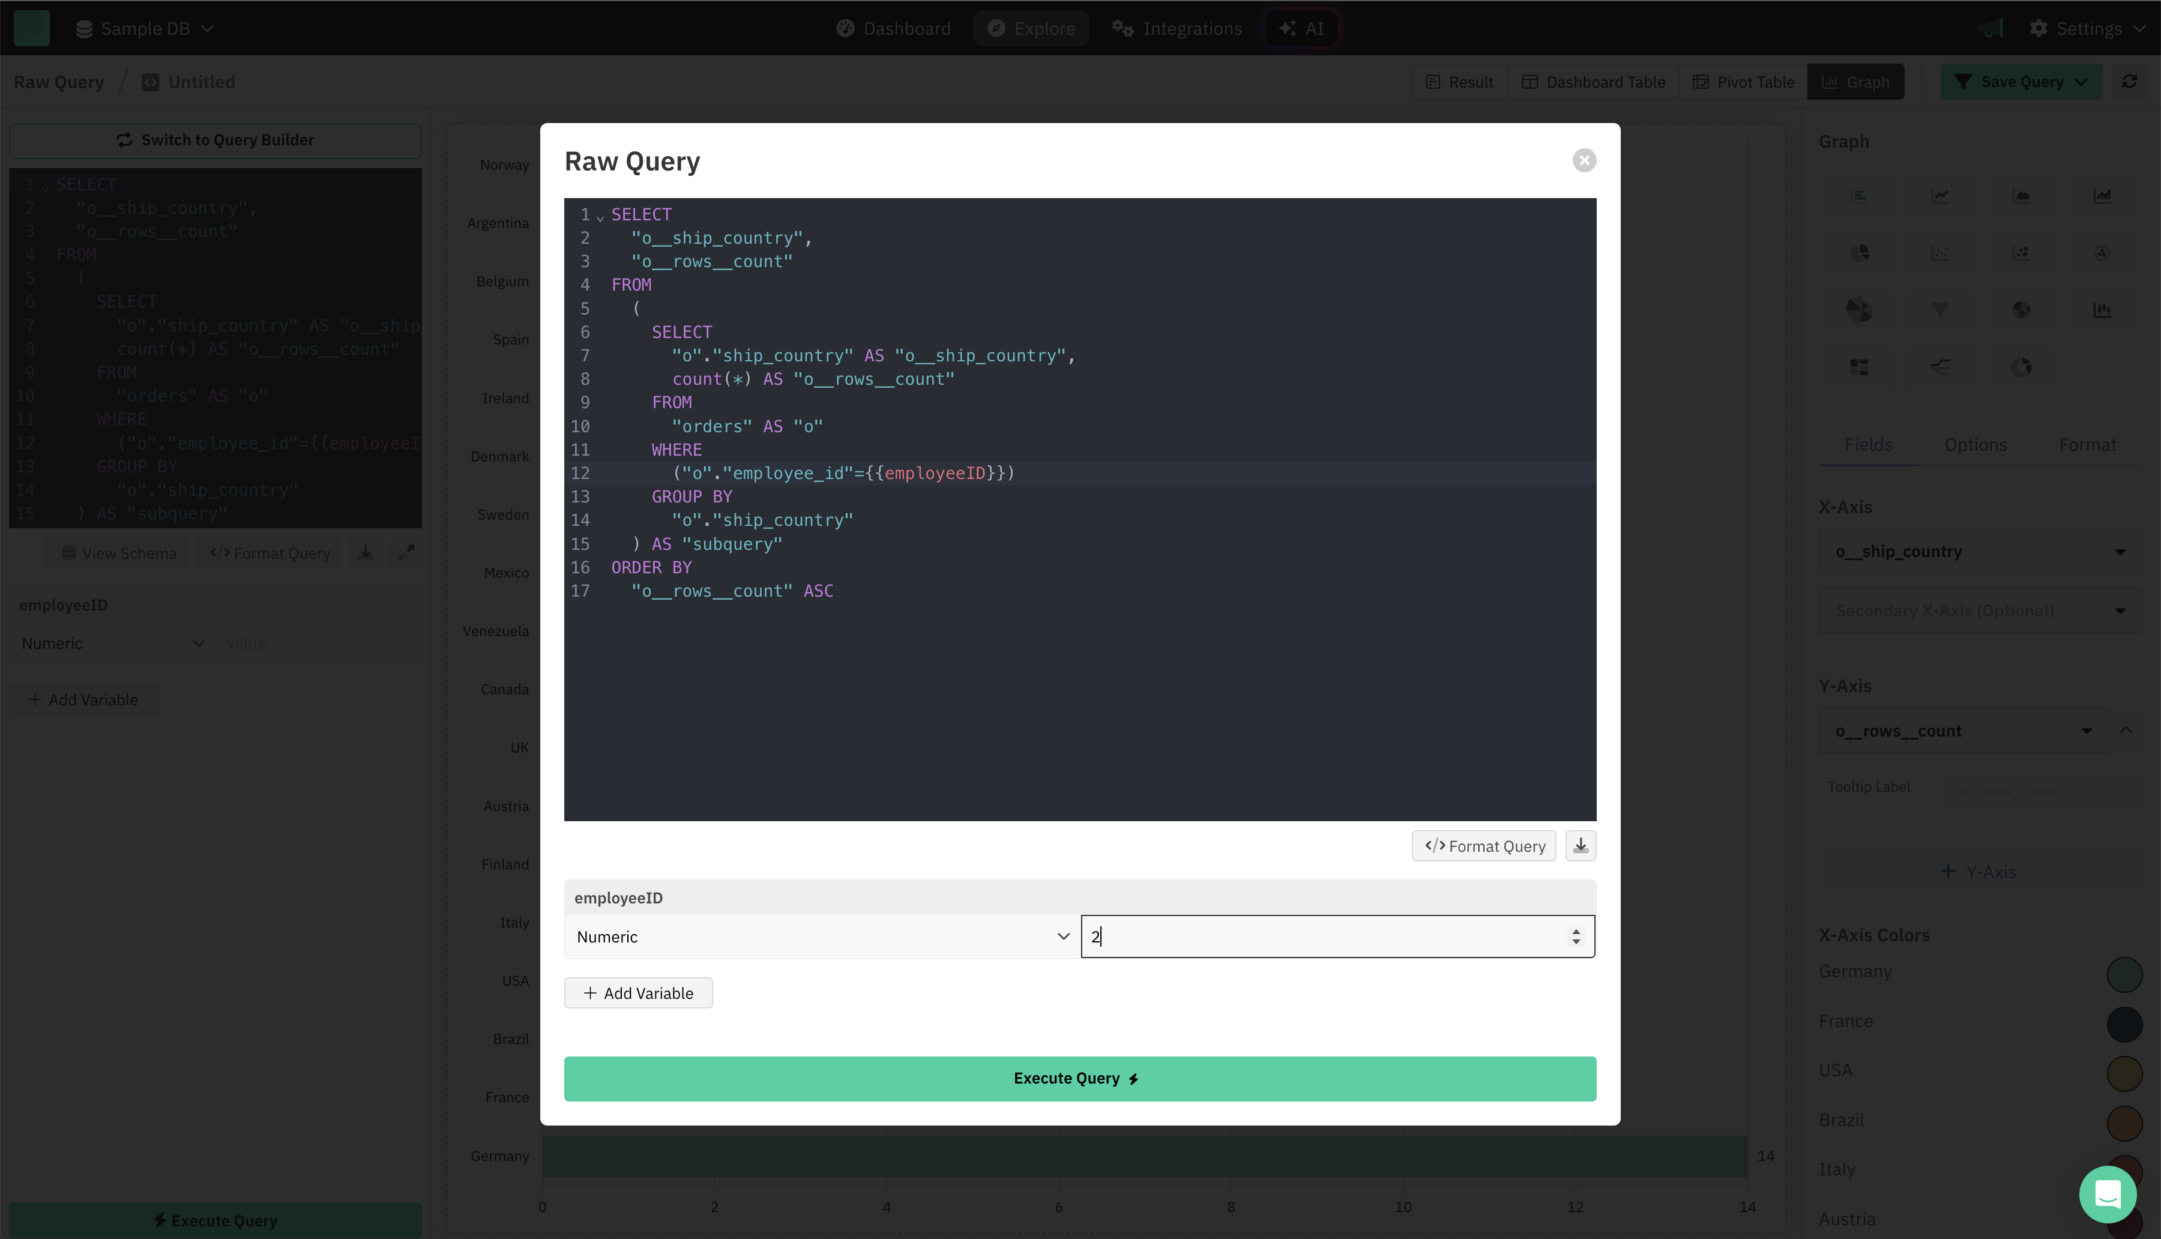Image resolution: width=2161 pixels, height=1239 pixels.
Task: Switch to the Pivot Table tab
Action: [x=1743, y=82]
